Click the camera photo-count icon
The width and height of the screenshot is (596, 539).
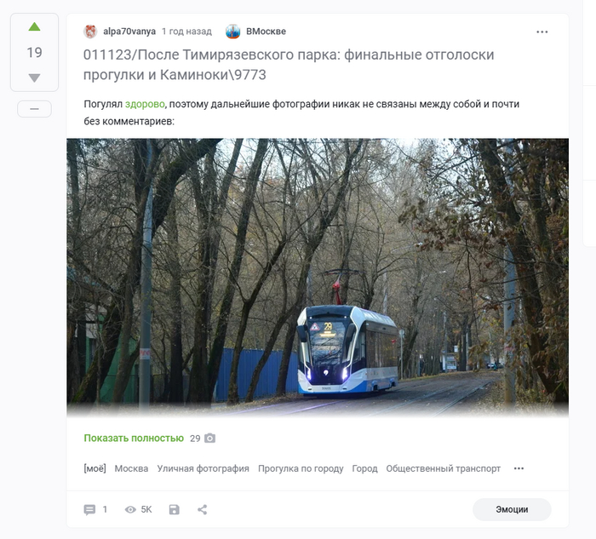point(209,439)
